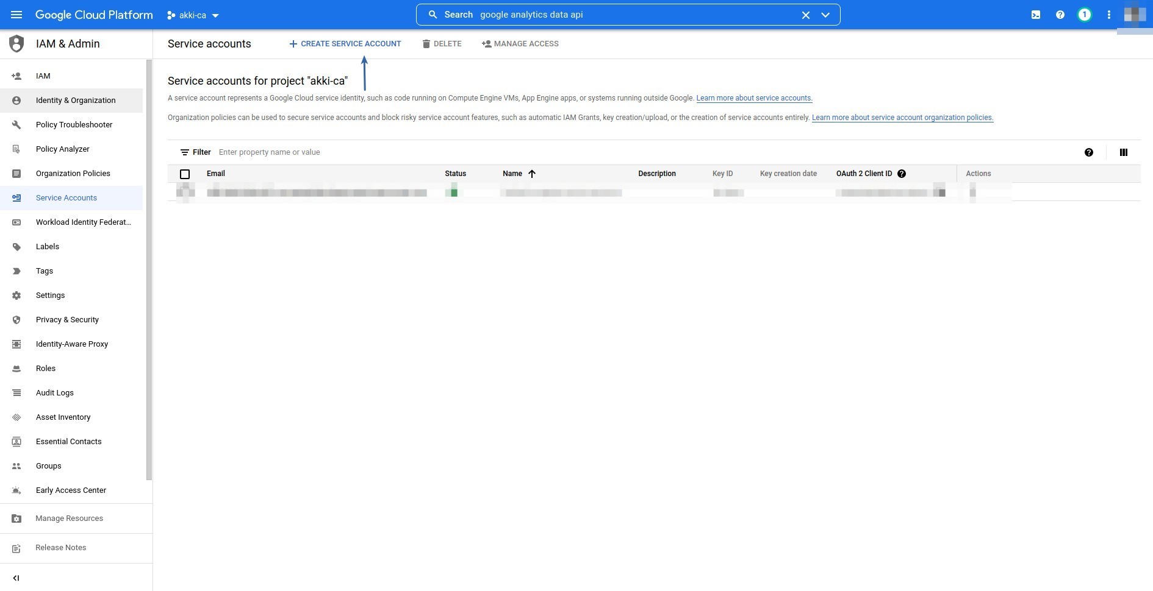Image resolution: width=1153 pixels, height=591 pixels.
Task: Activate Cloud Shell terminal icon
Action: 1035,15
